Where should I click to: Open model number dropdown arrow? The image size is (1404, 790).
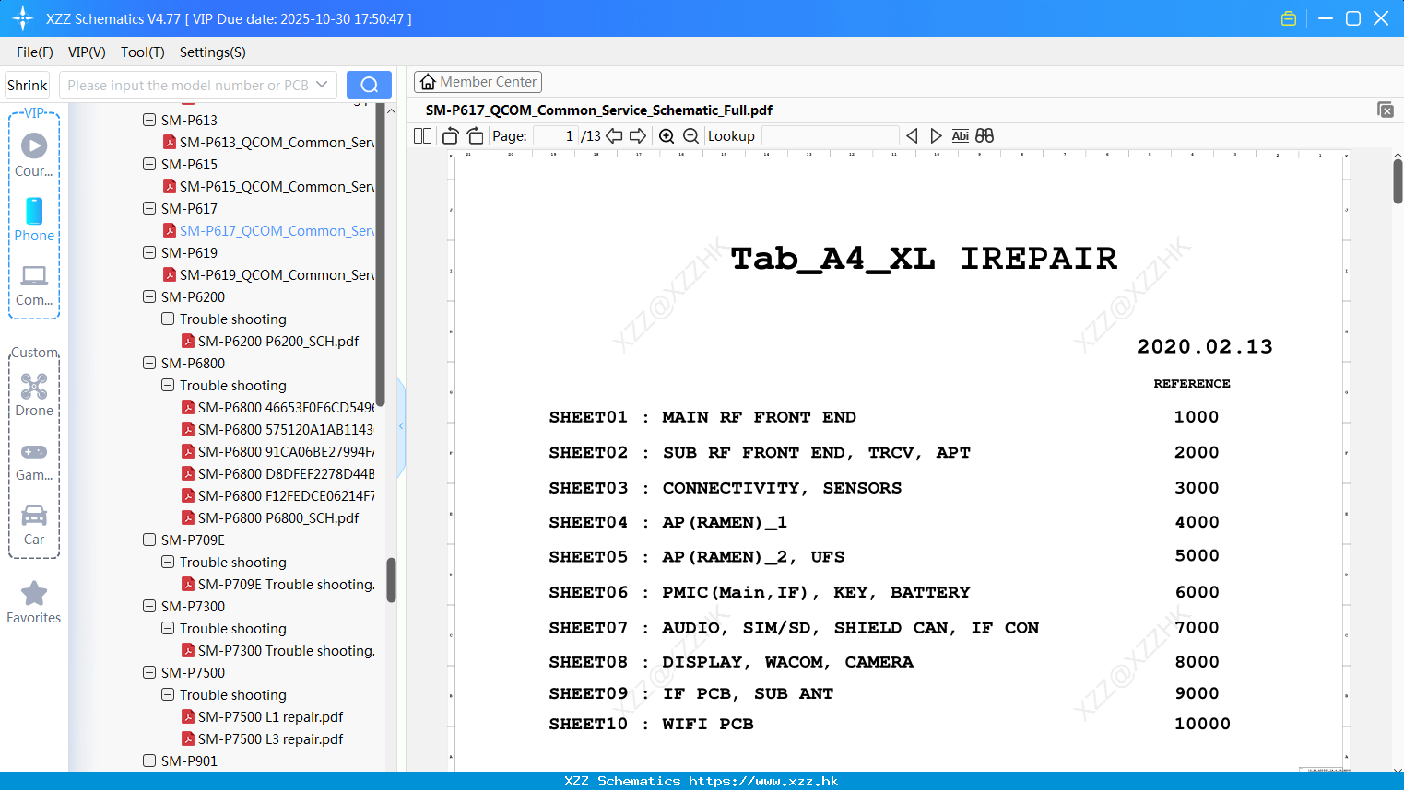322,85
